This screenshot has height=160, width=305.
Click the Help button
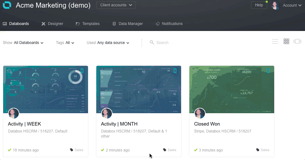pyautogui.click(x=259, y=5)
